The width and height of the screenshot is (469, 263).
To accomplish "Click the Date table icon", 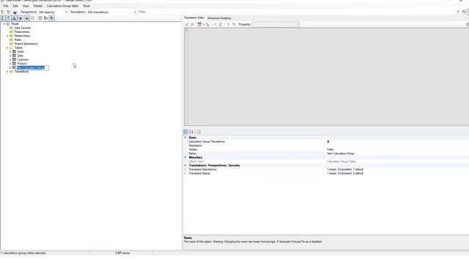I will [x=14, y=56].
